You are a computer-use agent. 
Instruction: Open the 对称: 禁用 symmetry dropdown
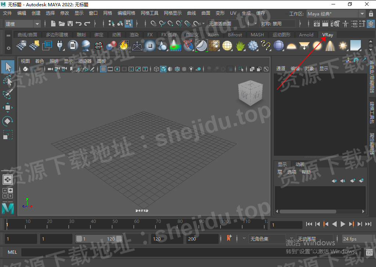(x=278, y=24)
